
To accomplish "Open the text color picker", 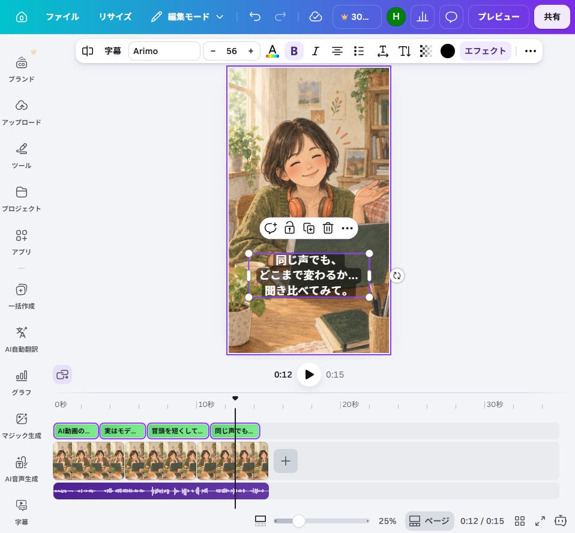I will click(272, 51).
